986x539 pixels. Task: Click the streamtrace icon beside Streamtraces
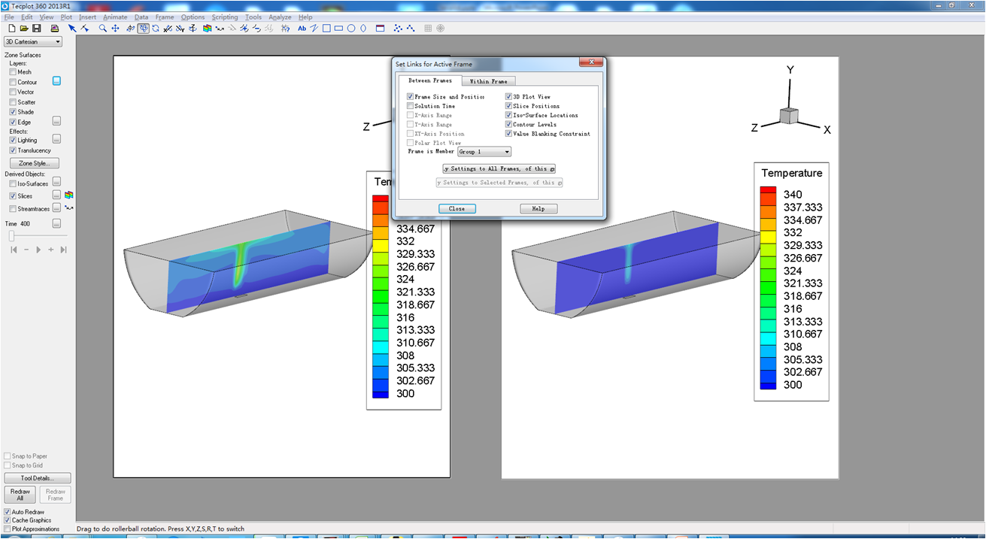(68, 208)
